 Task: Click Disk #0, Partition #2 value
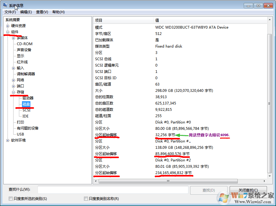(x=173, y=160)
